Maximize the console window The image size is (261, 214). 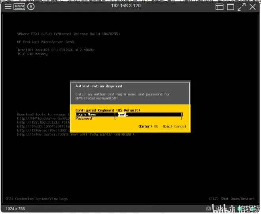coord(231,7)
